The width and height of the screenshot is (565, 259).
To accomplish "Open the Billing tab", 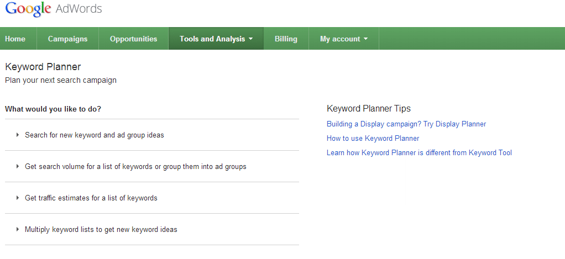I will (286, 39).
